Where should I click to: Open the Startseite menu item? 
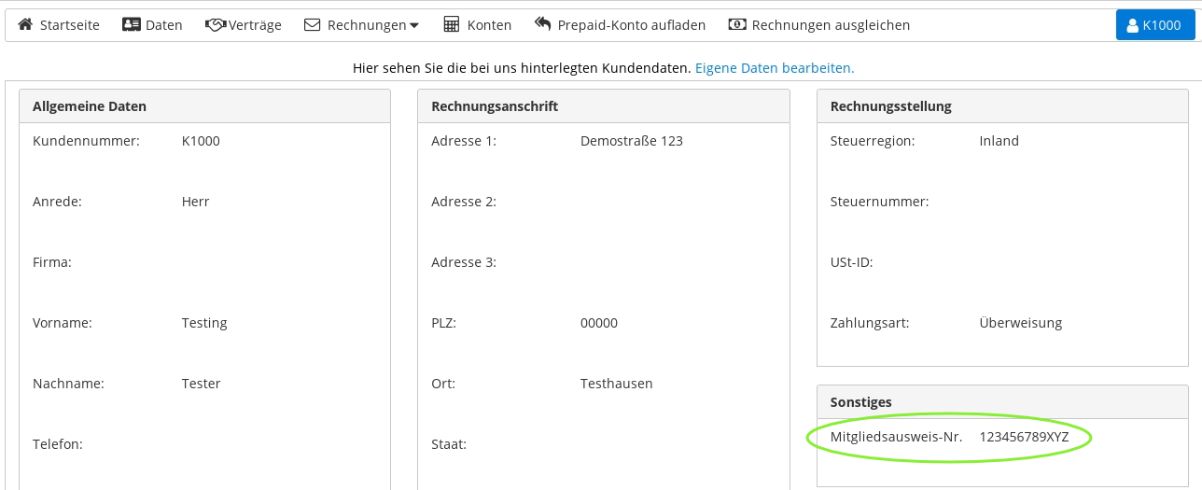[x=69, y=25]
